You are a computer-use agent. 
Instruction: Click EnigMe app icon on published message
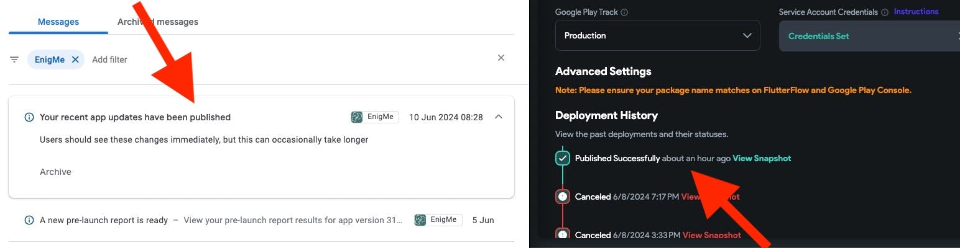click(357, 117)
